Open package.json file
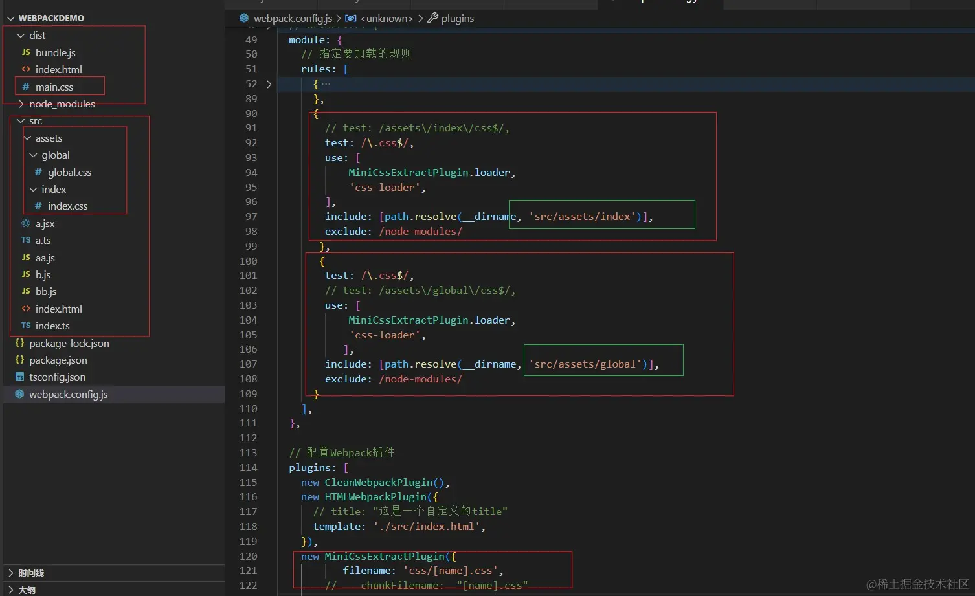 58,360
